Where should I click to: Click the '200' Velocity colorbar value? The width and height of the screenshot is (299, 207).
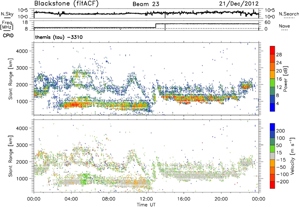point(281,131)
